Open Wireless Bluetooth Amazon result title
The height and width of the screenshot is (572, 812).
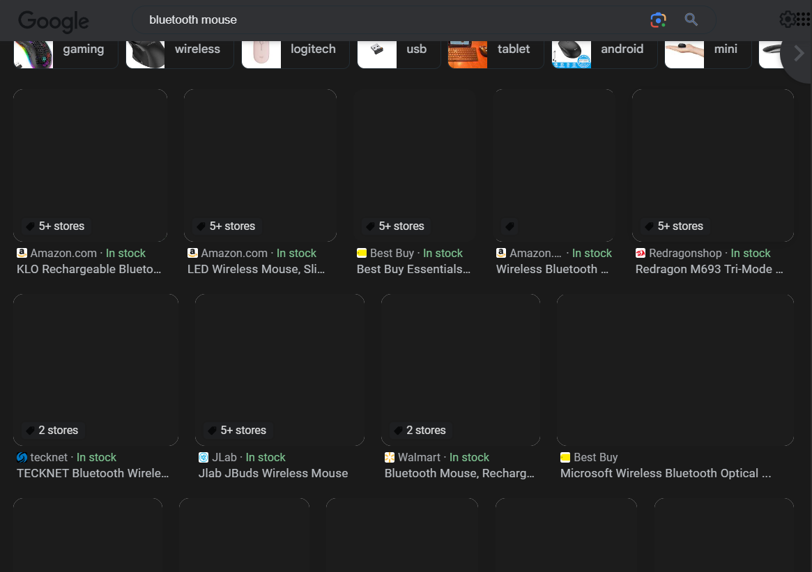pos(552,269)
